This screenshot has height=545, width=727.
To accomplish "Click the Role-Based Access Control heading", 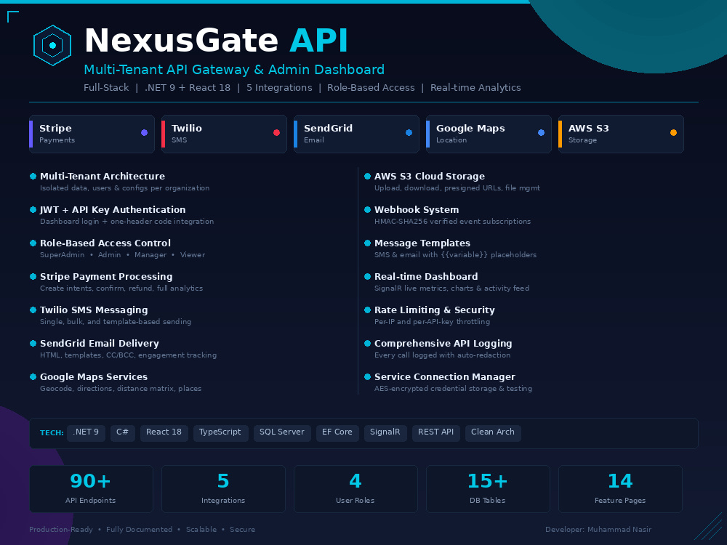I will coord(105,243).
